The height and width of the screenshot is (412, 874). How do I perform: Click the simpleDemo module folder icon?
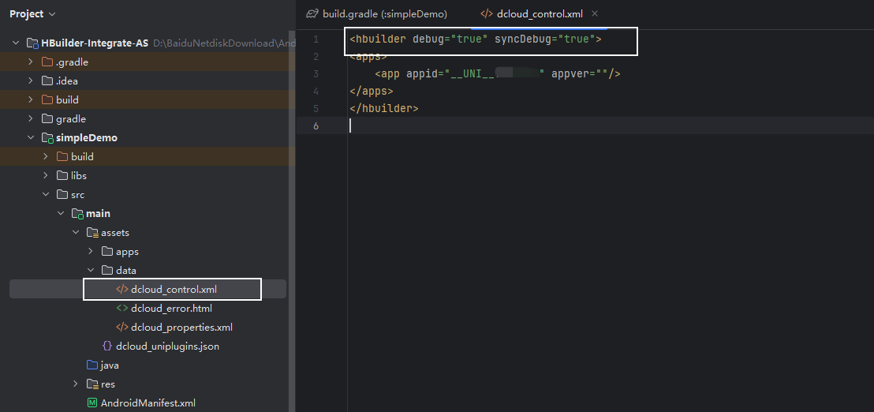(x=47, y=138)
